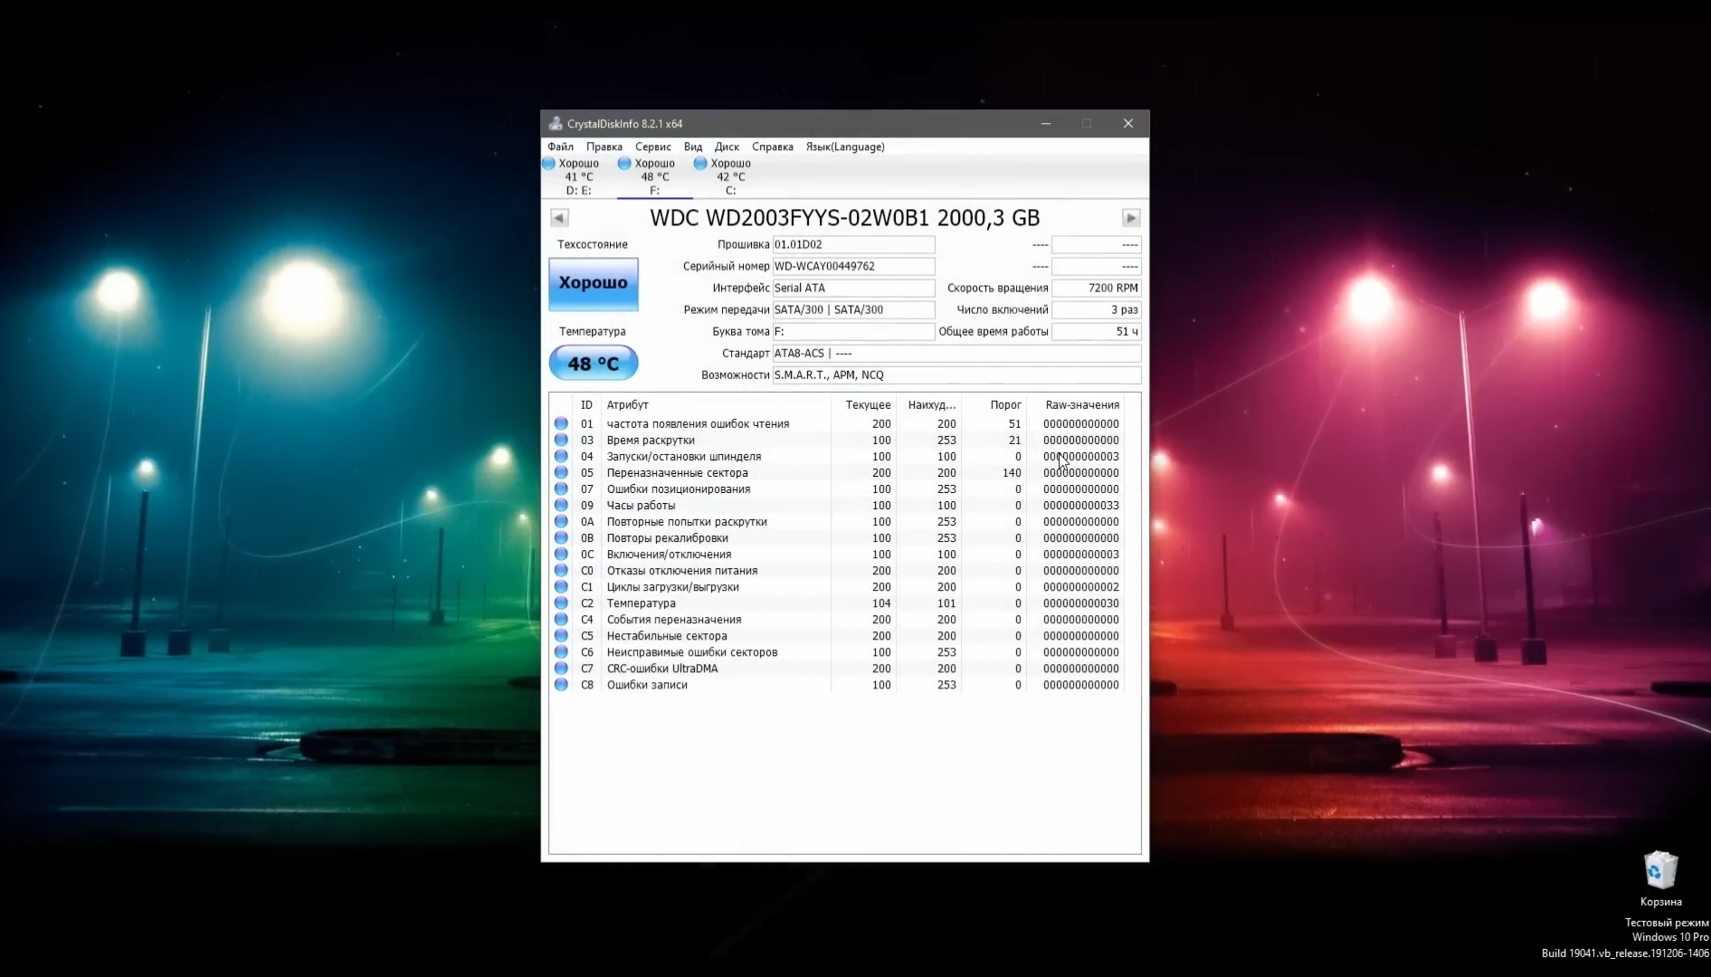Click status orb for attribute 07 row
The width and height of the screenshot is (1711, 977).
[x=561, y=489]
